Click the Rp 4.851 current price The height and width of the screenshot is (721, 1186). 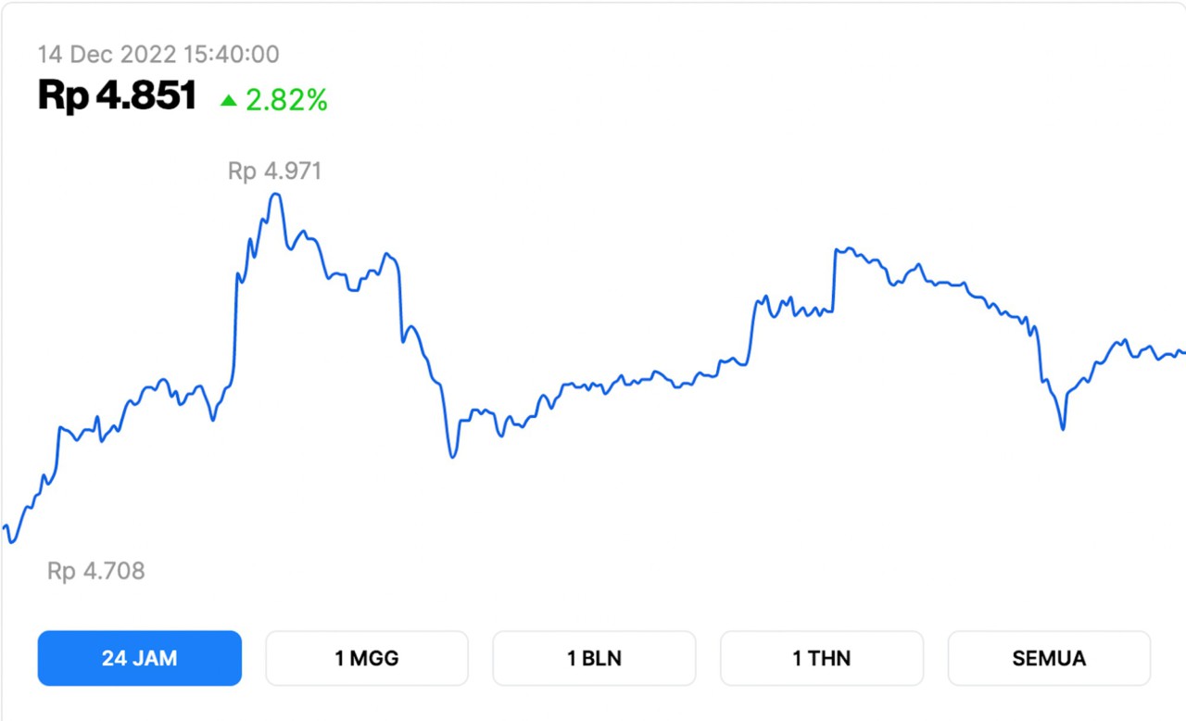(x=116, y=95)
